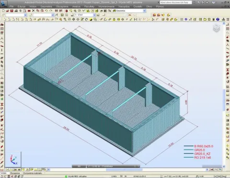Click the dimension line tool icon
The image size is (230, 178).
[136, 19]
